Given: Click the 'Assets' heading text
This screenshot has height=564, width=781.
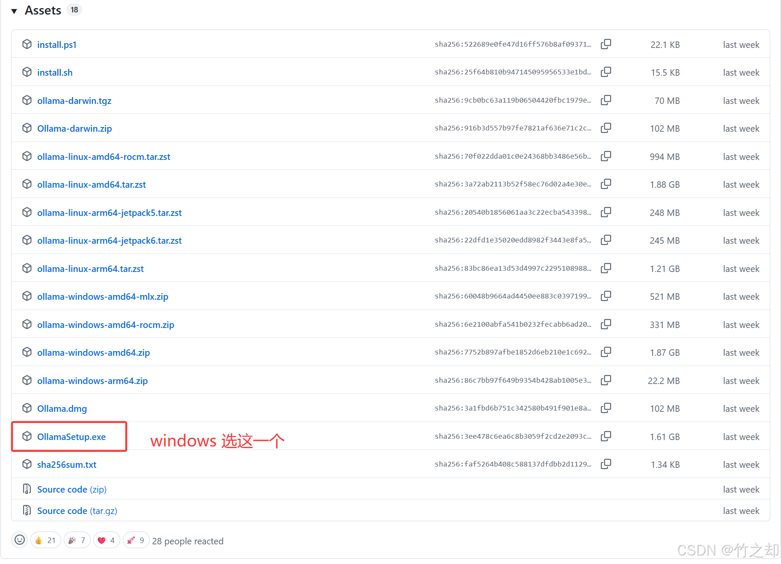Looking at the screenshot, I should [x=43, y=10].
